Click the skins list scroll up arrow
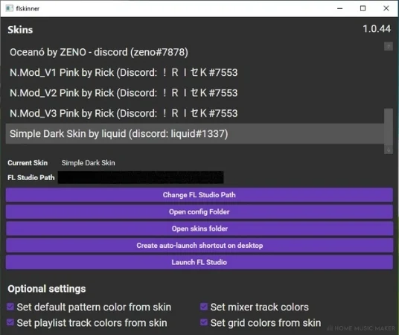This screenshot has width=399, height=335. (x=389, y=46)
